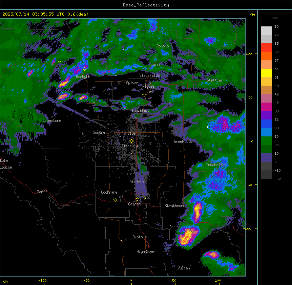
Task: Click the Ponoka city label
Action: [x=163, y=46]
